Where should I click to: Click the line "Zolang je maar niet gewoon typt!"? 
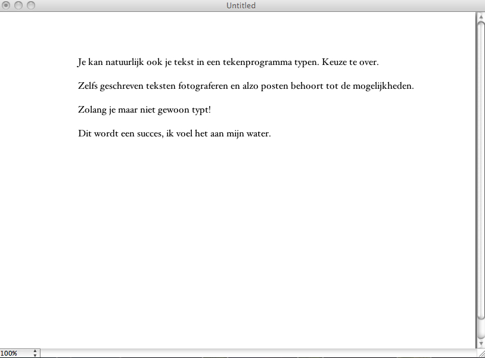144,110
